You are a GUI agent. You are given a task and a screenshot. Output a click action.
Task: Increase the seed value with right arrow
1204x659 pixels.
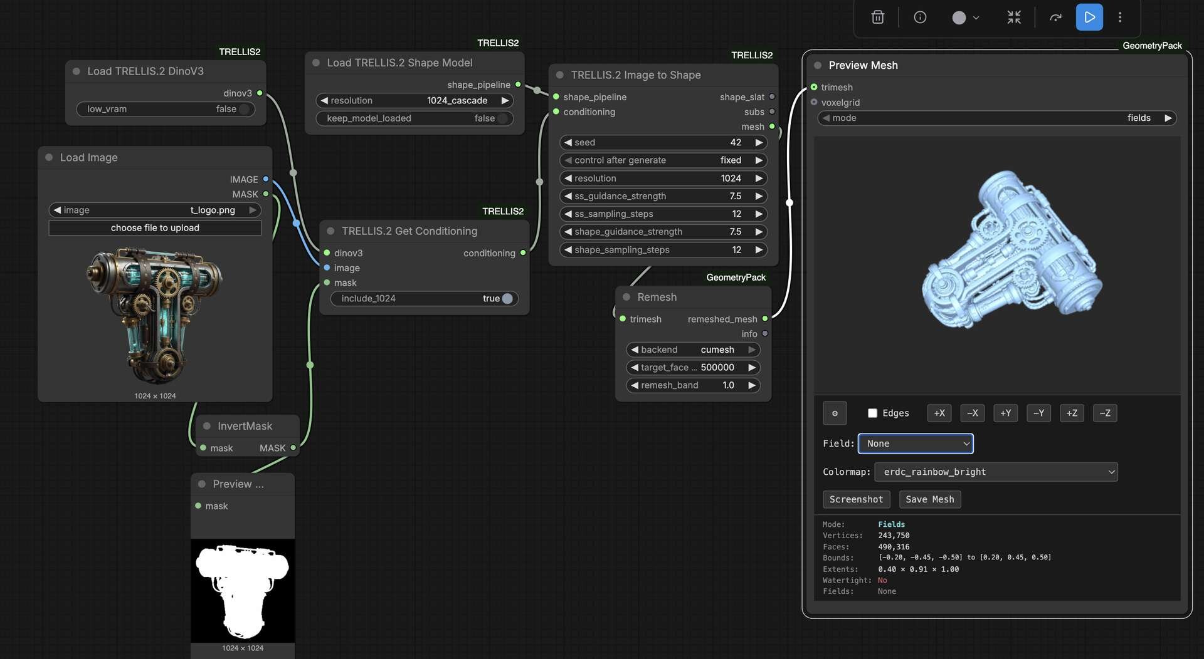pos(759,143)
